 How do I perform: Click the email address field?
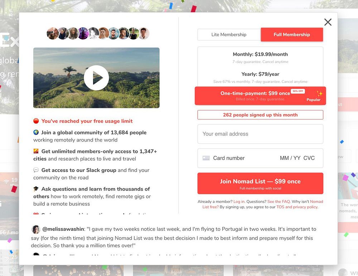tap(260, 134)
